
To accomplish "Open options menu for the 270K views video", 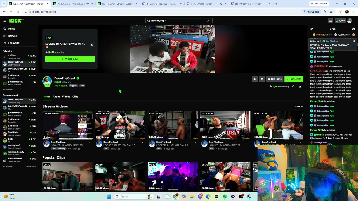I will [x=248, y=142].
